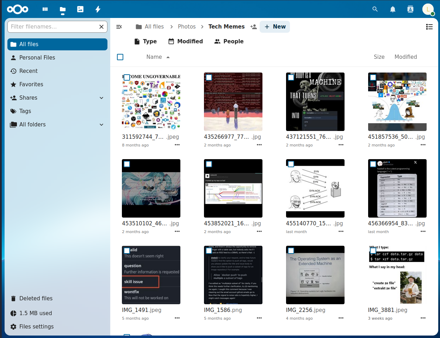Toggle the select all files checkbox

click(120, 57)
